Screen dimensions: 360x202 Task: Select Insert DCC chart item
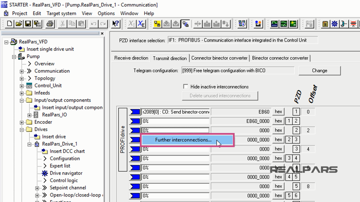67,151
